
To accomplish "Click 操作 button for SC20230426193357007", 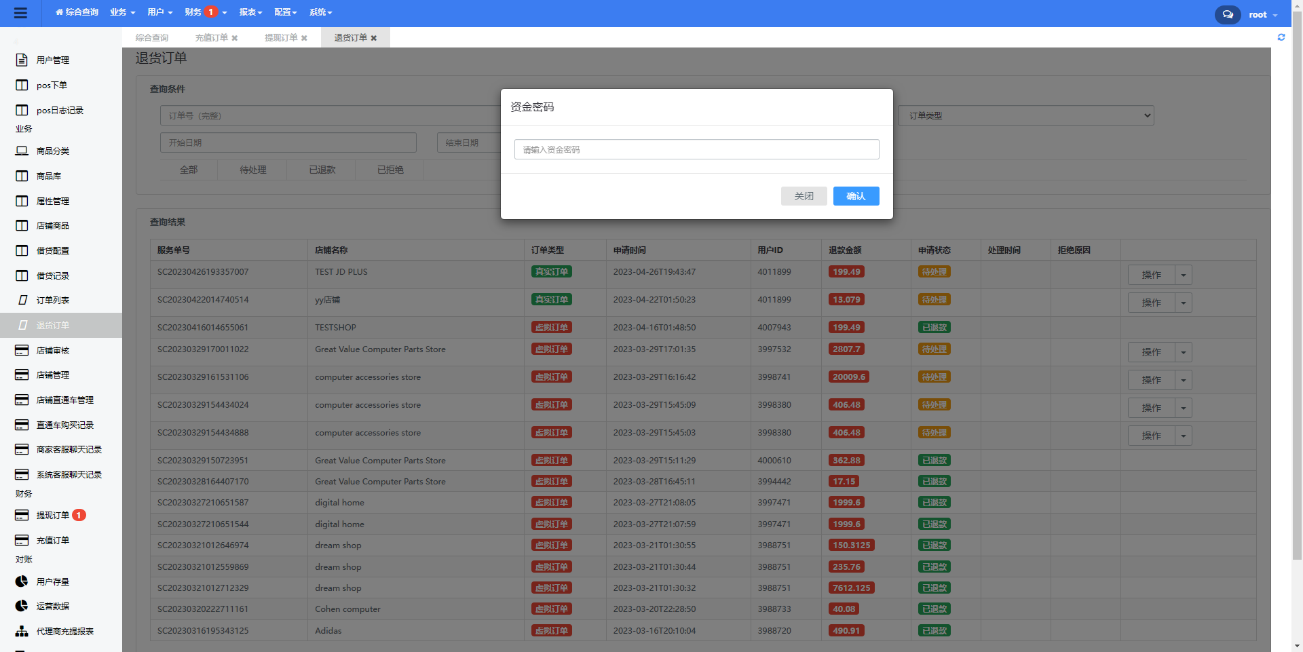I will [1152, 275].
